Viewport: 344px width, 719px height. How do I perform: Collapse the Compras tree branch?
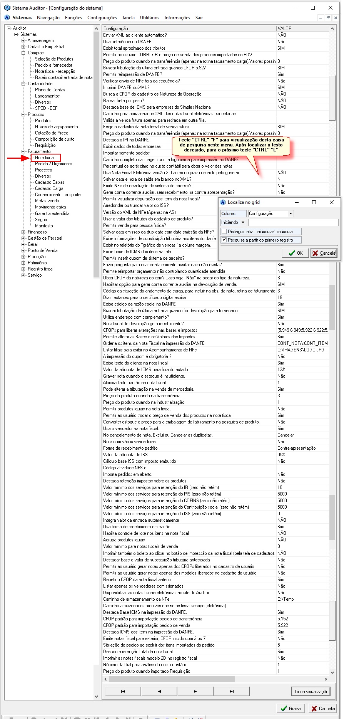pos(23,53)
